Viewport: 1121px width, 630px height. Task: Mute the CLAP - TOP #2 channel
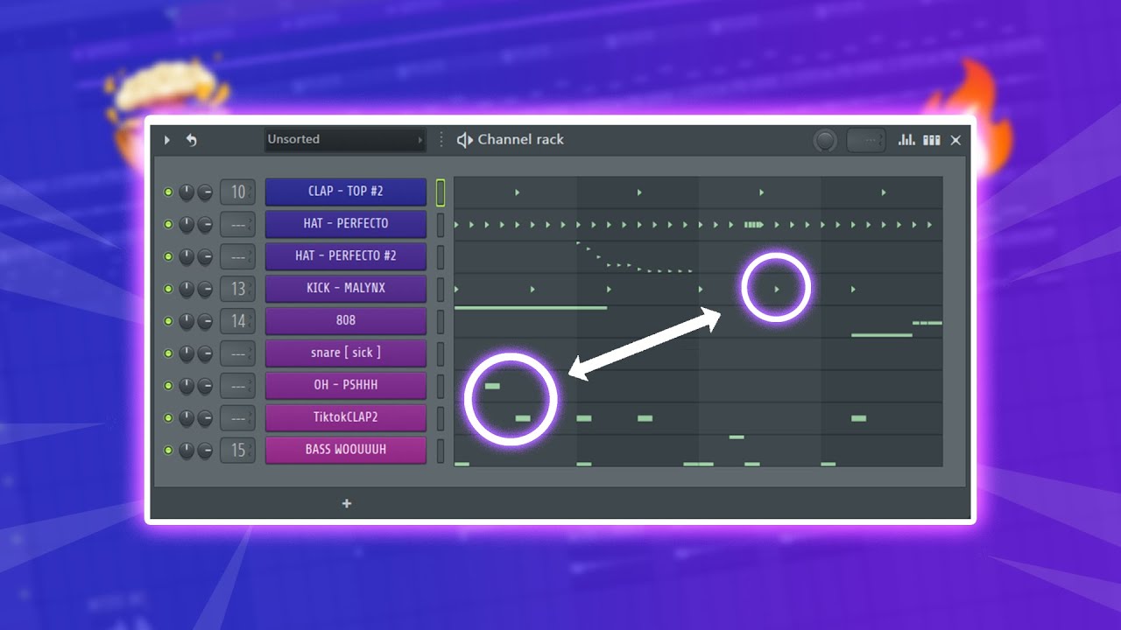pyautogui.click(x=168, y=192)
